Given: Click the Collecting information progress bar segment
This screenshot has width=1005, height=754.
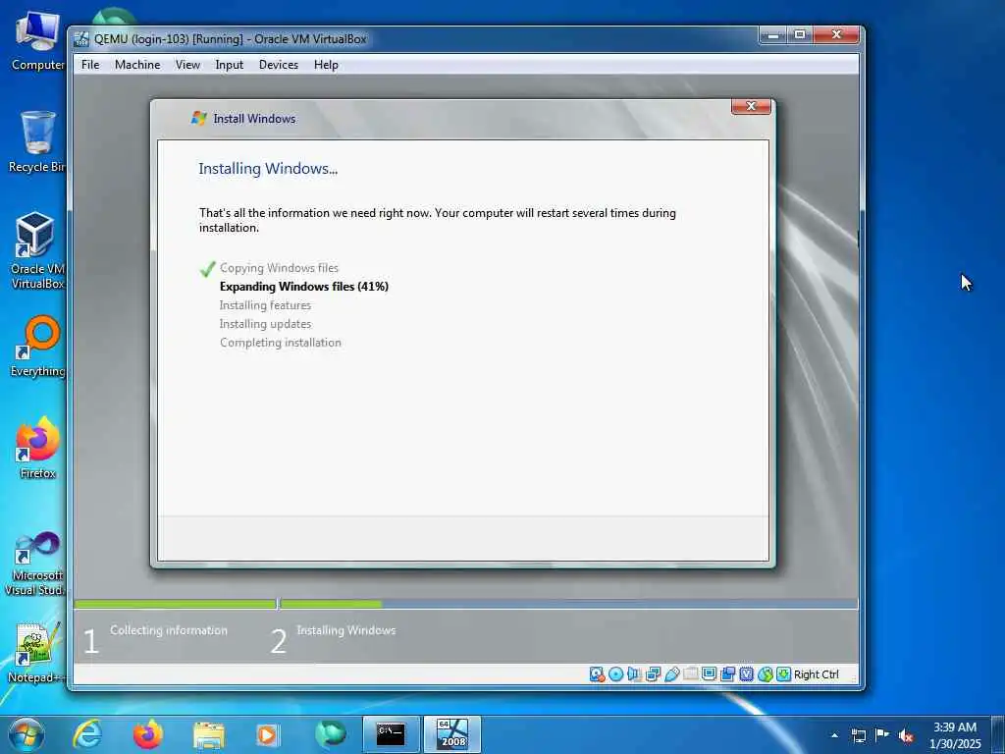Looking at the screenshot, I should click(175, 604).
